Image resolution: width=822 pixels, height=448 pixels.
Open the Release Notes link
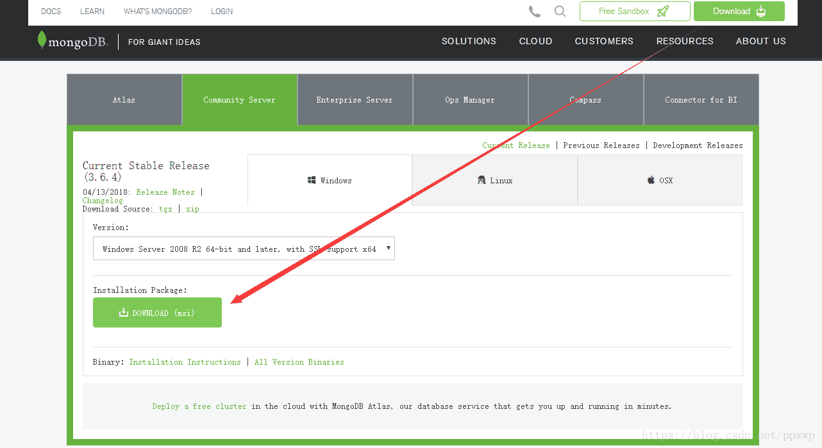165,192
